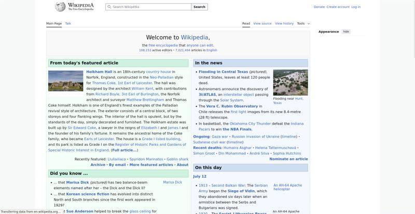Open the An AH-64 Apache helicopter image link
The image size is (415, 214).
pyautogui.click(x=287, y=187)
